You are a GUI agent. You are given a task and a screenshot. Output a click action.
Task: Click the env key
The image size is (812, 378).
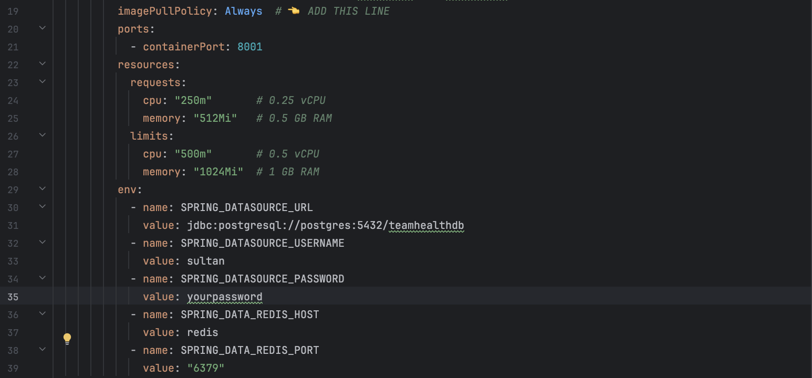[x=127, y=190]
